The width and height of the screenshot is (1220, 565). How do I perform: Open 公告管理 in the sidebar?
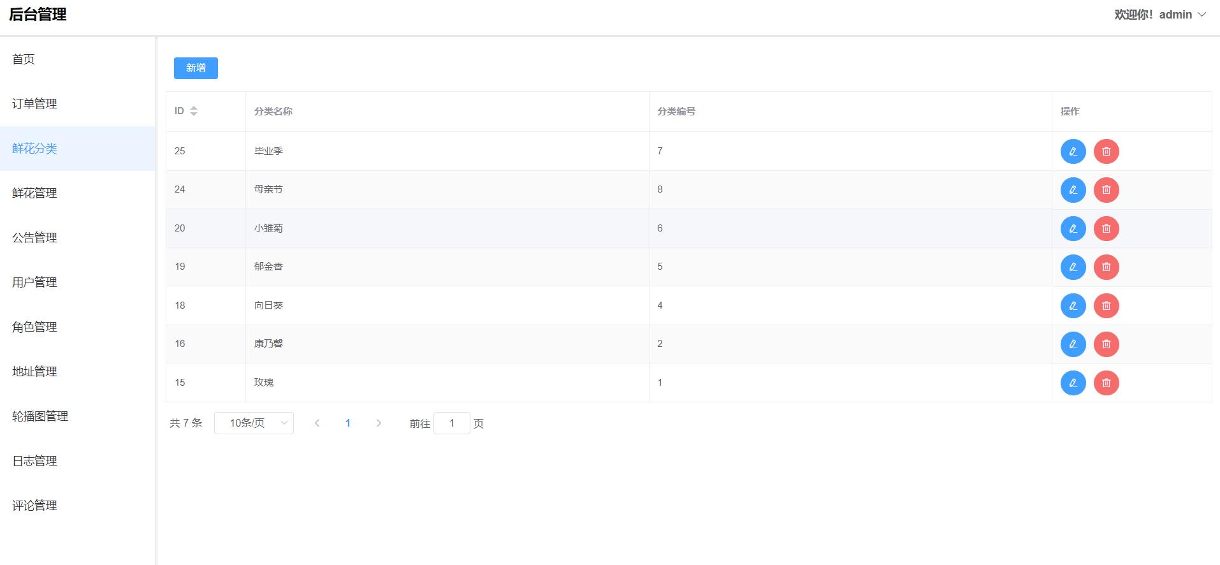pos(77,238)
